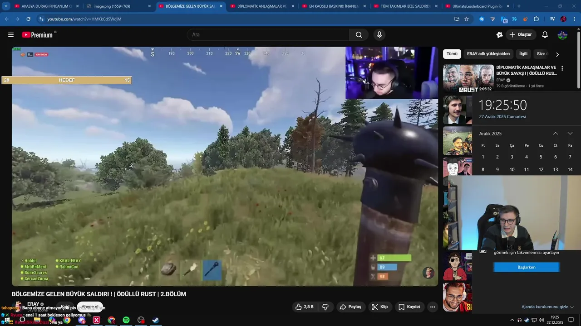Open the Shazam browser extension
The height and width of the screenshot is (326, 581).
(x=482, y=19)
